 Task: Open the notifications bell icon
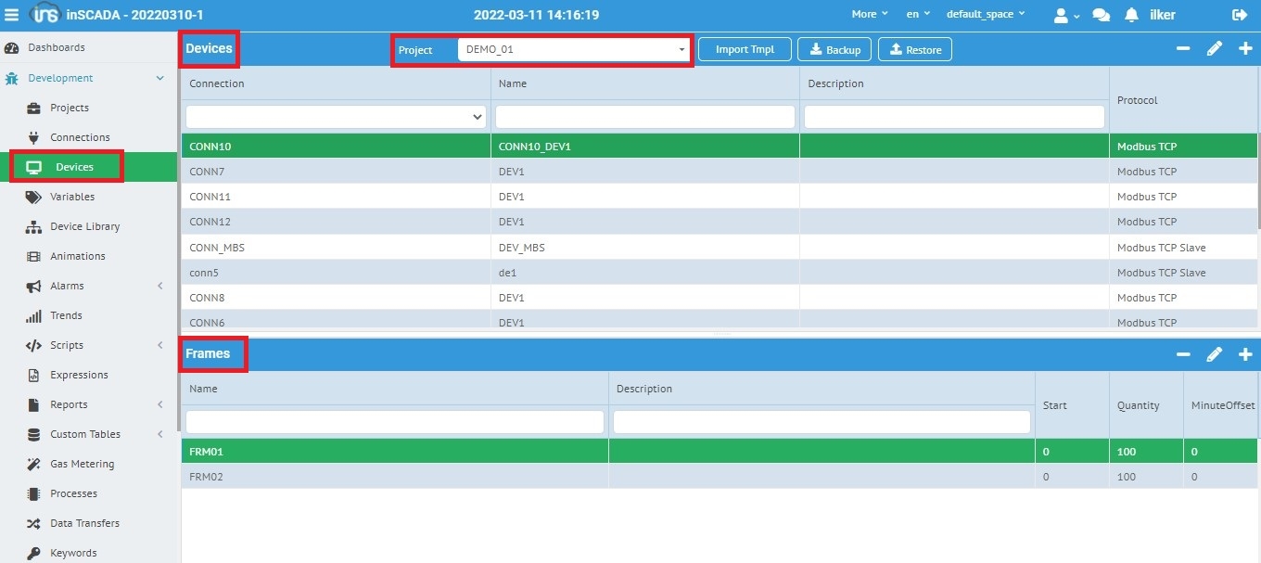[1131, 15]
